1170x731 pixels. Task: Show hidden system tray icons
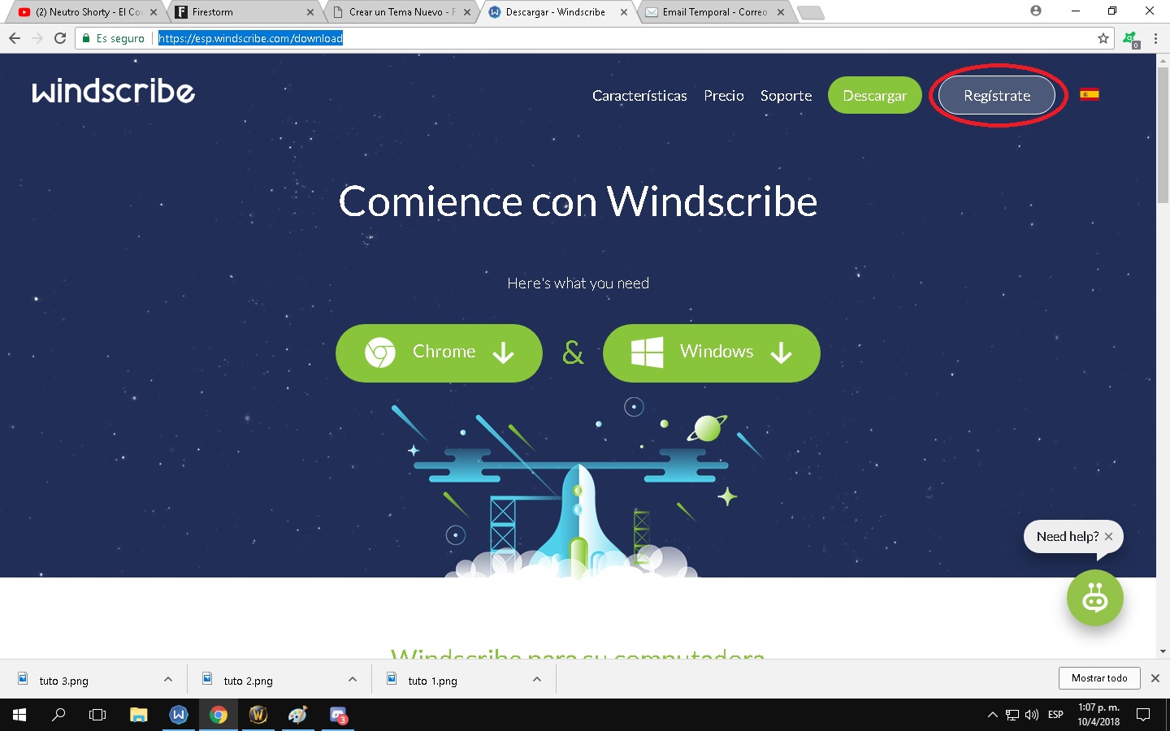tap(992, 715)
